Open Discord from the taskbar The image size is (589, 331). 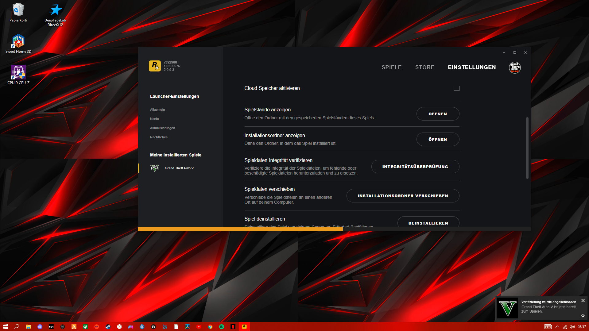tap(40, 327)
